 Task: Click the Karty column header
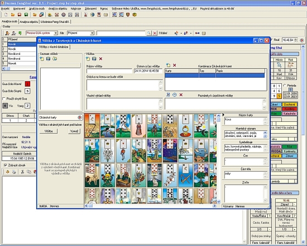(182, 71)
